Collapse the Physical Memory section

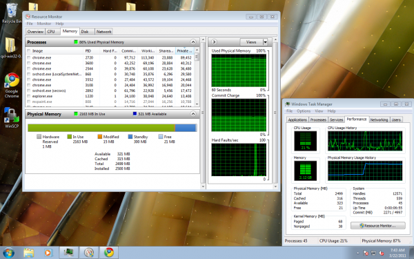point(193,114)
